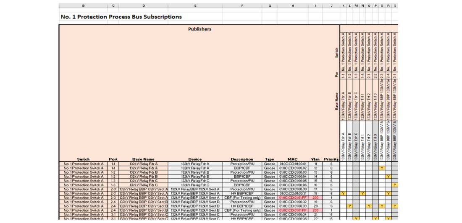Click 'Y' under '132kV Relay Fdr B' in Vlan 20 row
This screenshot has height=223, width=462.
349,206
